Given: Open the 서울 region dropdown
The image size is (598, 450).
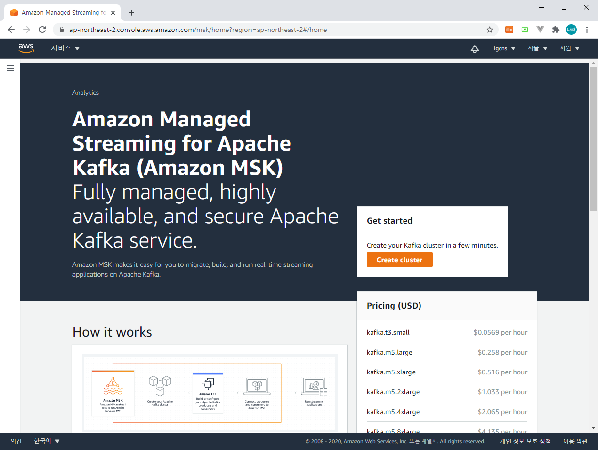Looking at the screenshot, I should [537, 48].
